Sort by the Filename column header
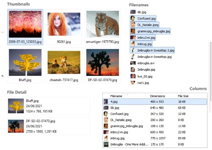 point(116,96)
